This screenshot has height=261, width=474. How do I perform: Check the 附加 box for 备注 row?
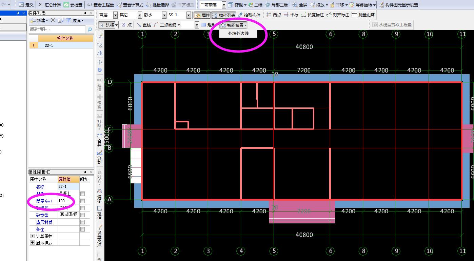pyautogui.click(x=82, y=229)
